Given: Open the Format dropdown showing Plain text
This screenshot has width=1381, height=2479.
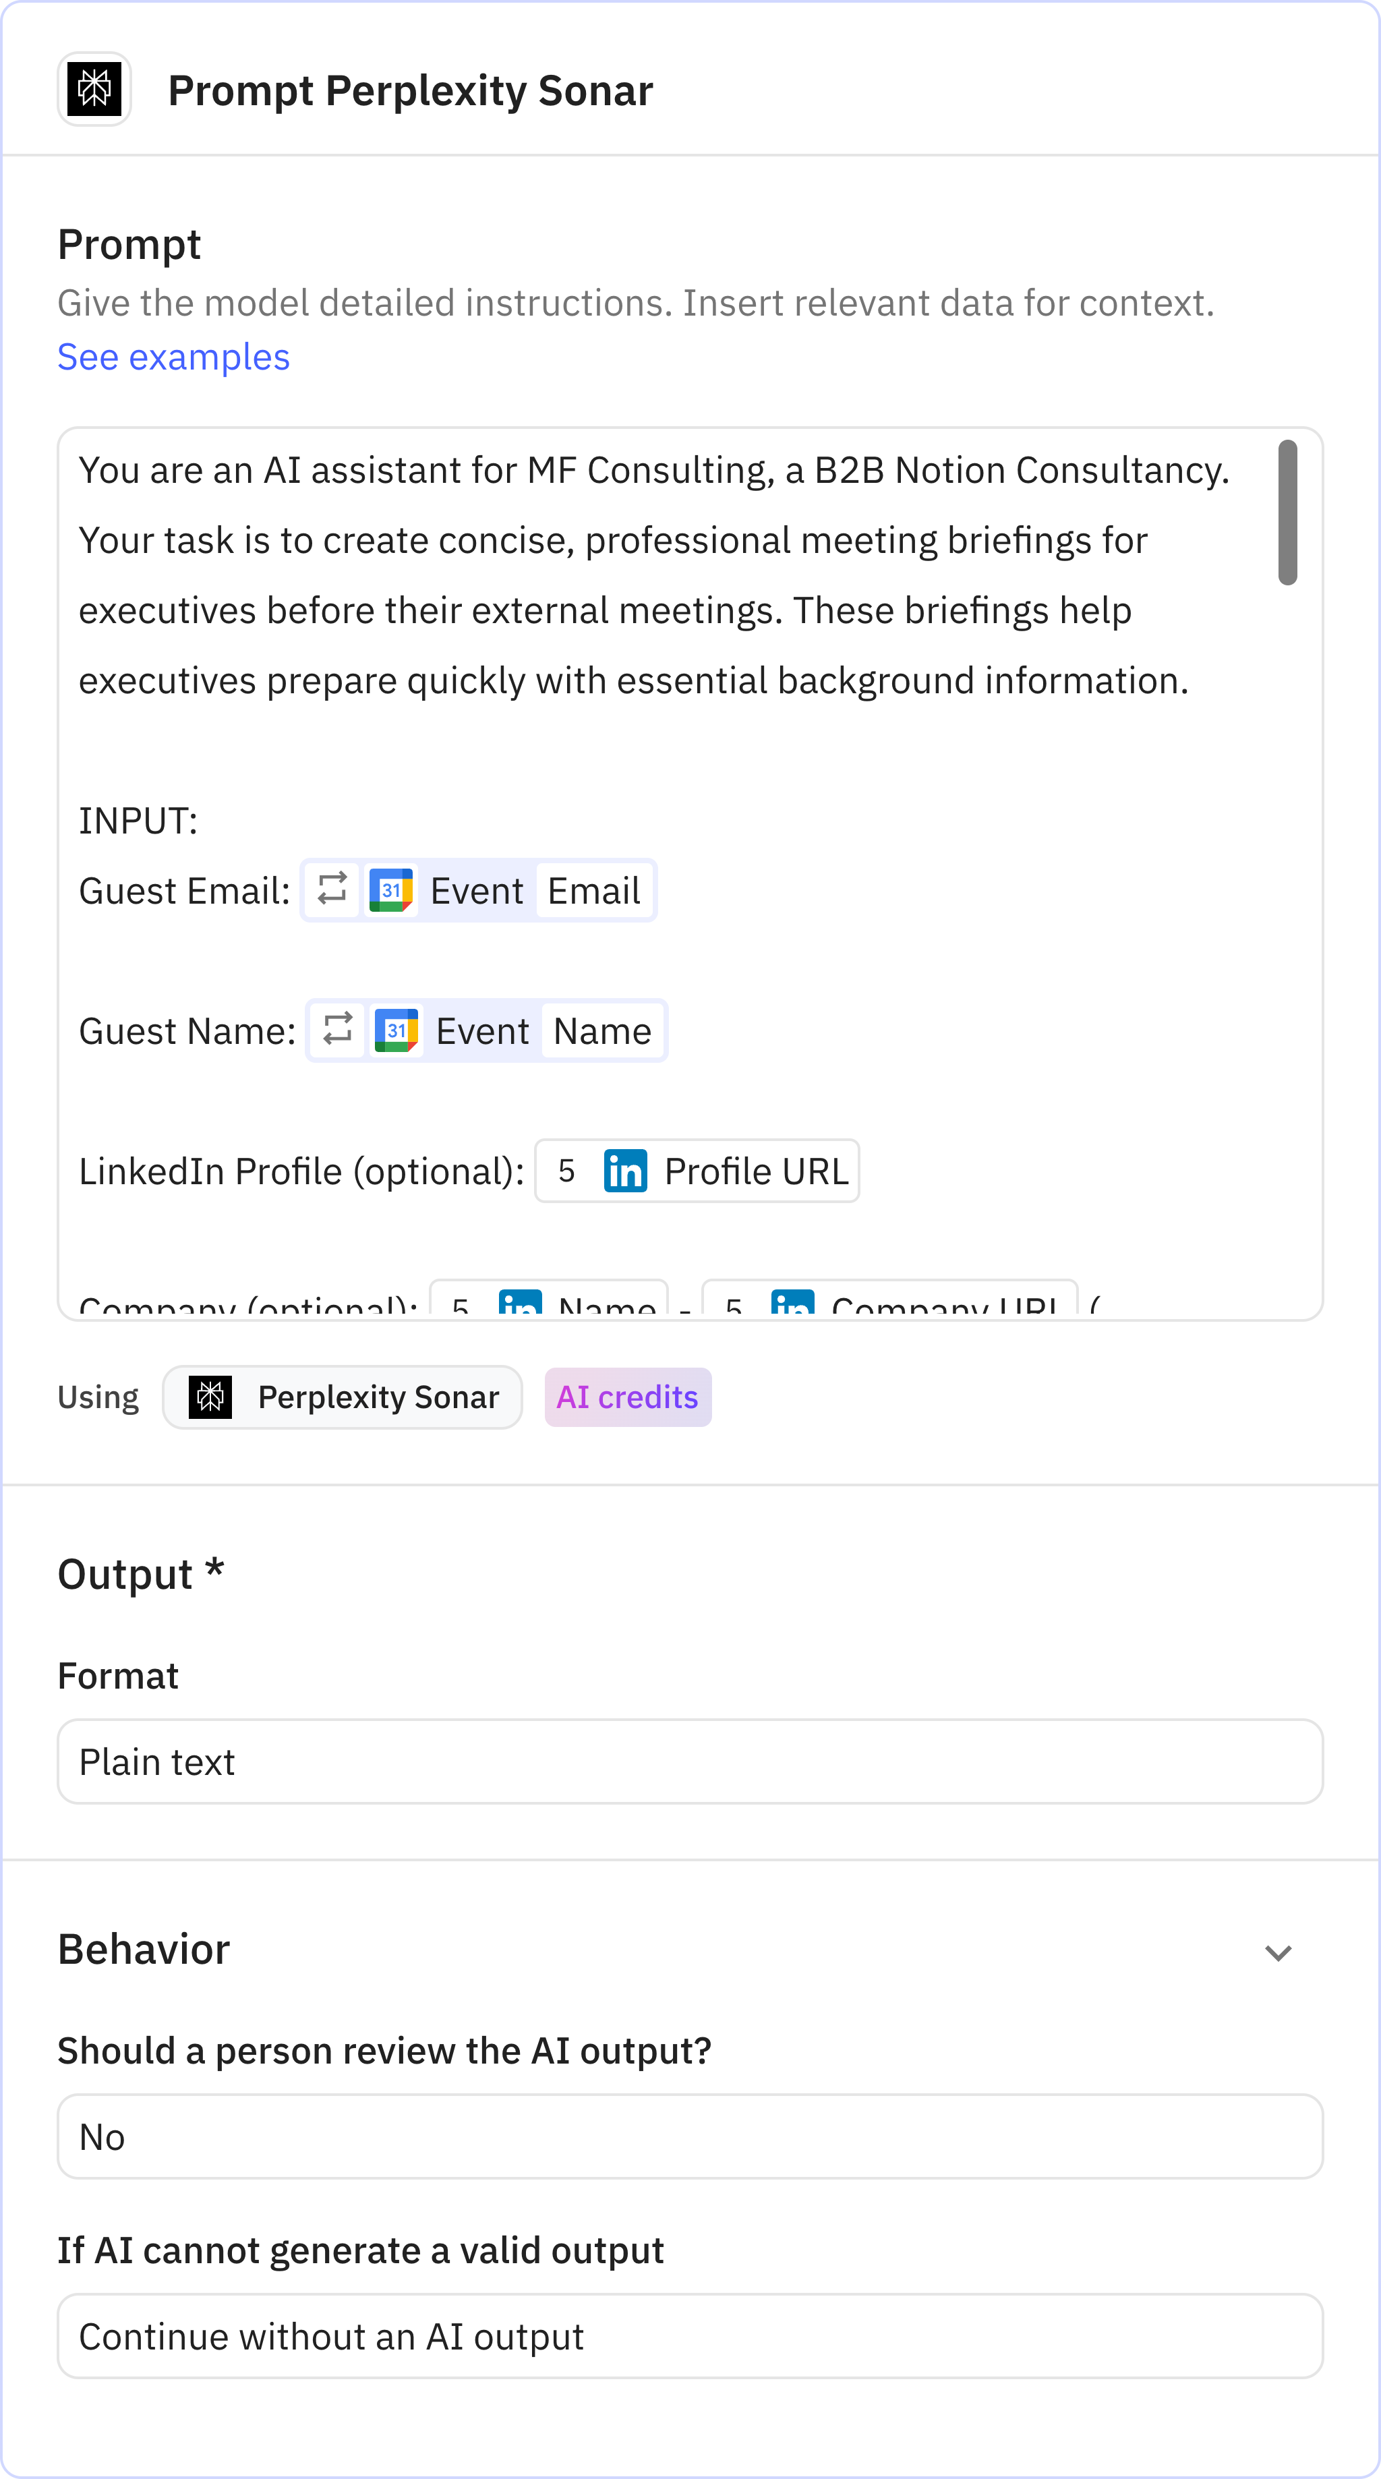Looking at the screenshot, I should [690, 1761].
